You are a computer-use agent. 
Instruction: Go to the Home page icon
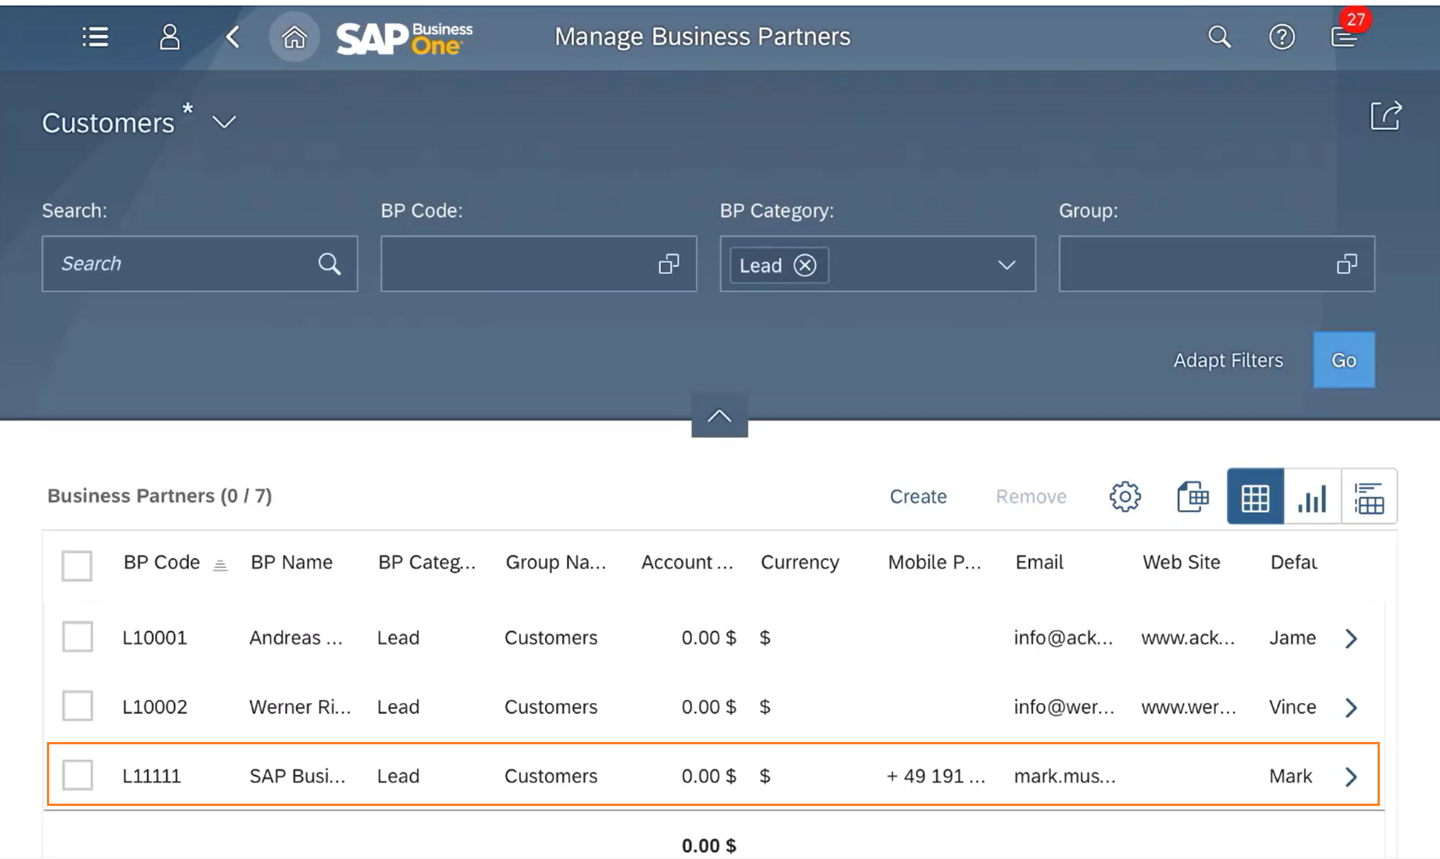(x=294, y=37)
